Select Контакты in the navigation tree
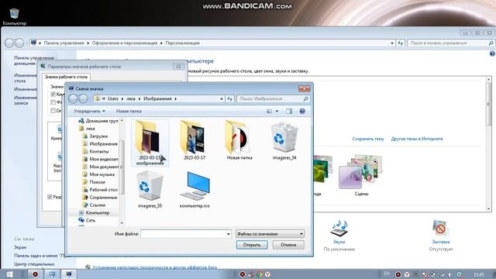Viewport: 496px width, 279px height. tap(99, 152)
